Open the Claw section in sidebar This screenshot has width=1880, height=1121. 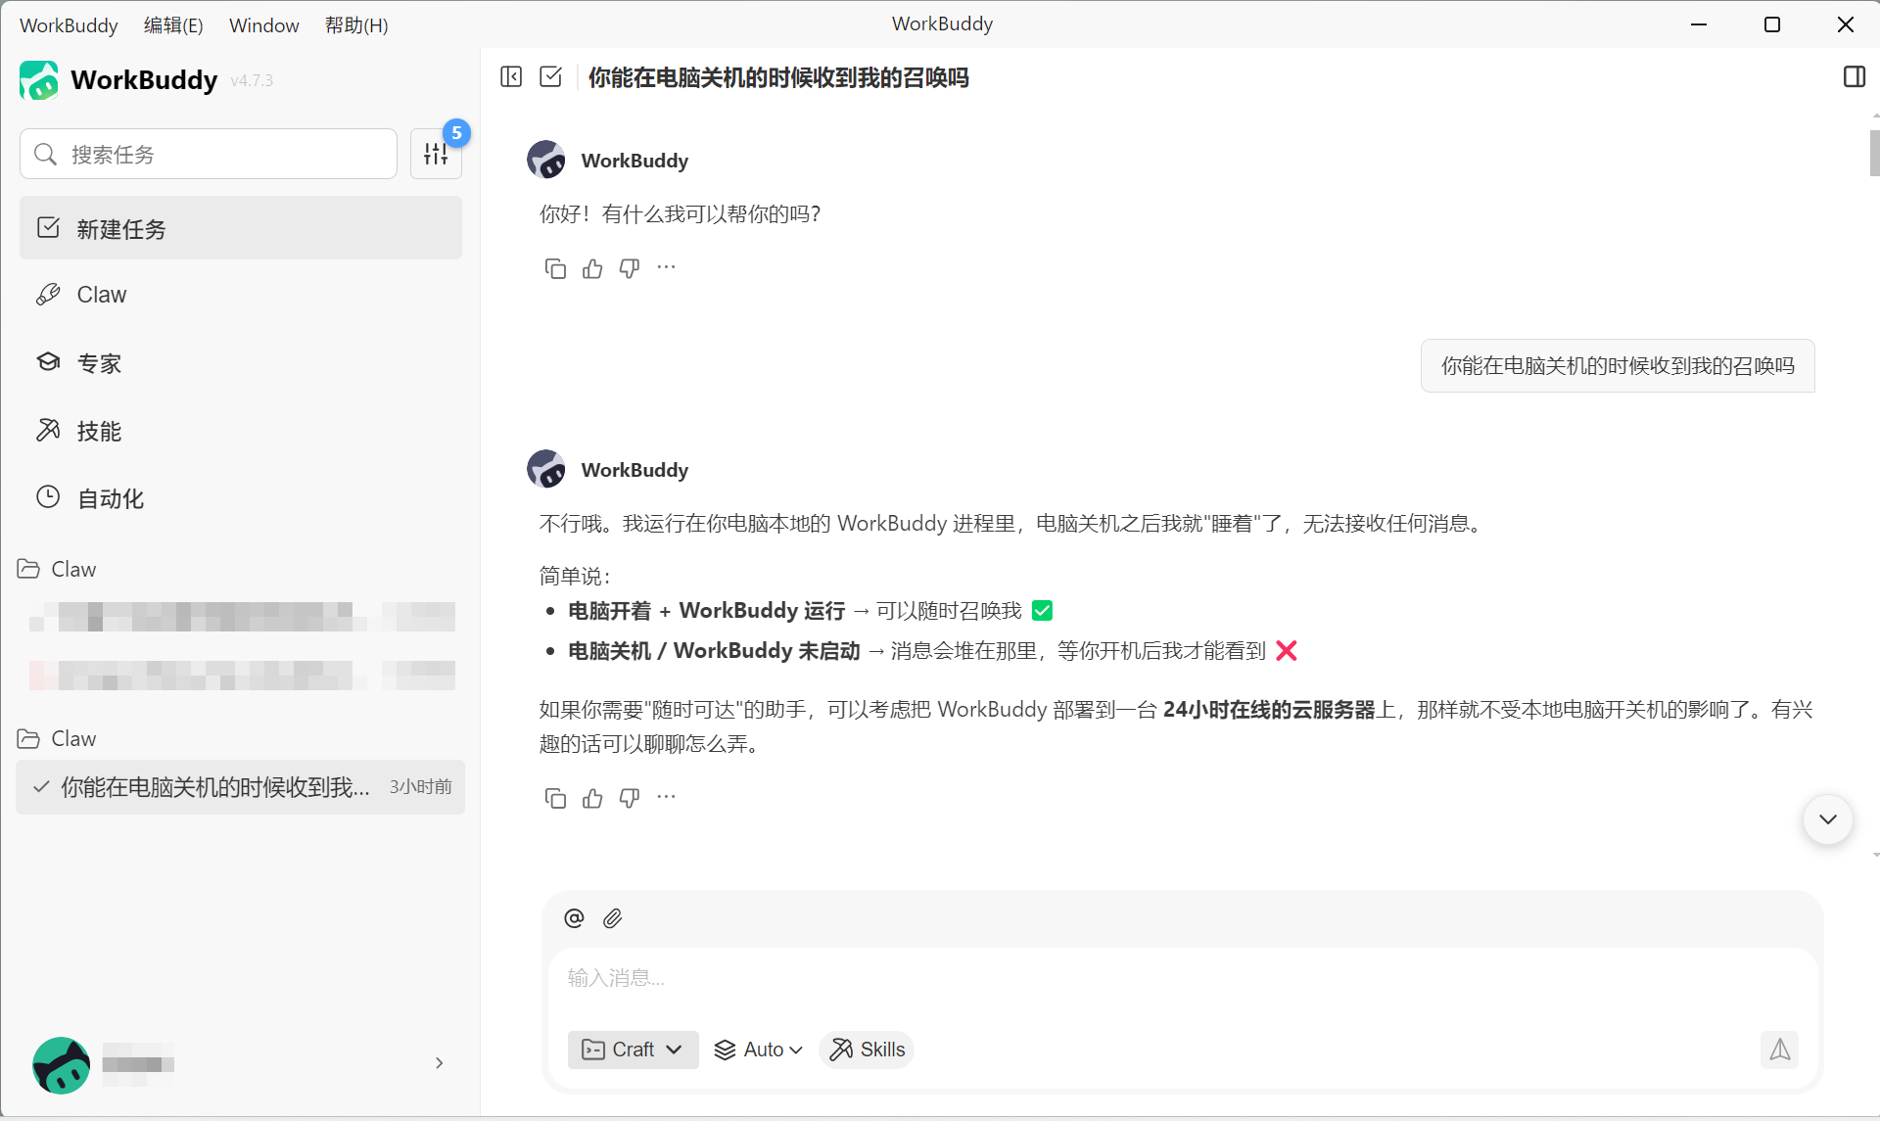point(241,295)
